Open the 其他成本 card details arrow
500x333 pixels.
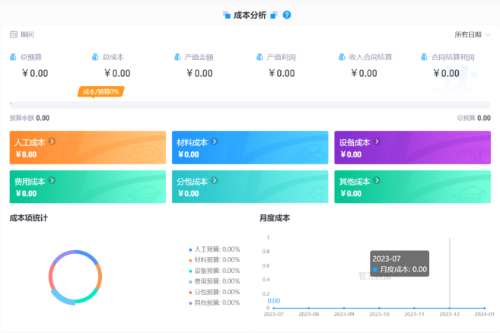377,181
